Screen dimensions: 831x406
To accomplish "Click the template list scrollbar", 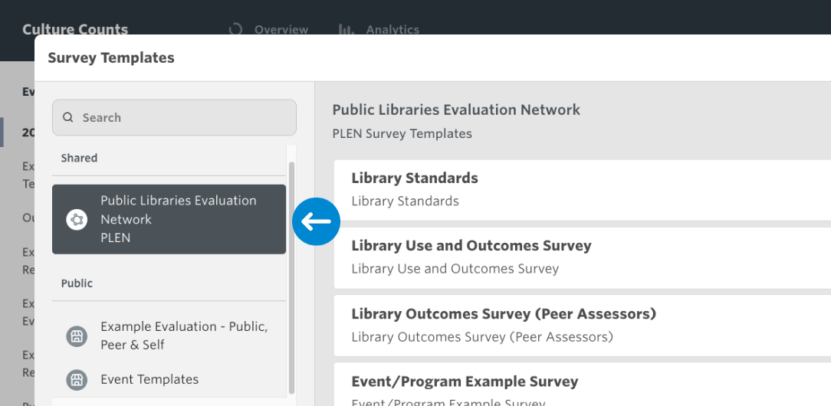I will click(x=291, y=276).
